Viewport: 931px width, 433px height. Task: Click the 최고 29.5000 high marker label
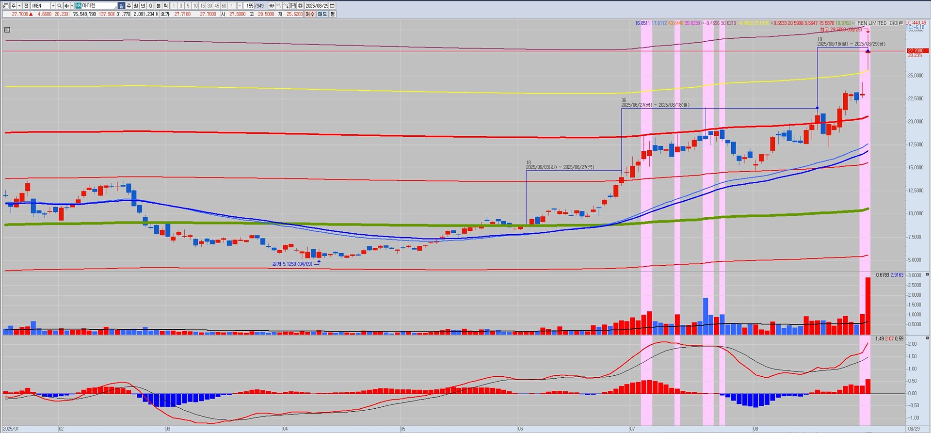(x=841, y=30)
